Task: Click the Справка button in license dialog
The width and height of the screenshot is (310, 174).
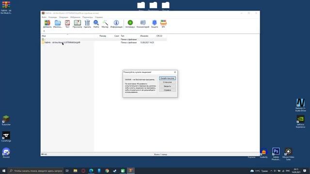Action: point(167,90)
